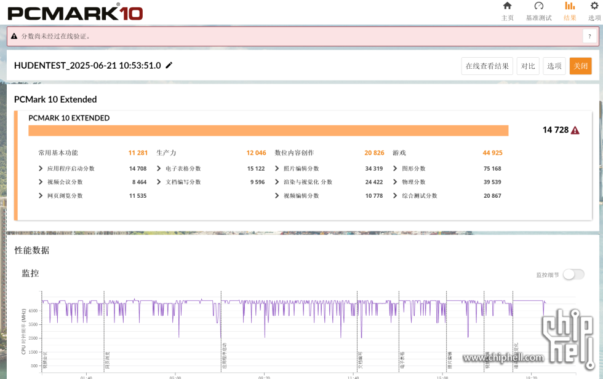Click the 游戏 category heading
603x379 pixels.
(399, 153)
